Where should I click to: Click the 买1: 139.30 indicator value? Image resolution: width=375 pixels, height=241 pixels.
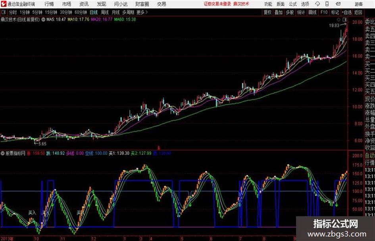tap(119, 153)
